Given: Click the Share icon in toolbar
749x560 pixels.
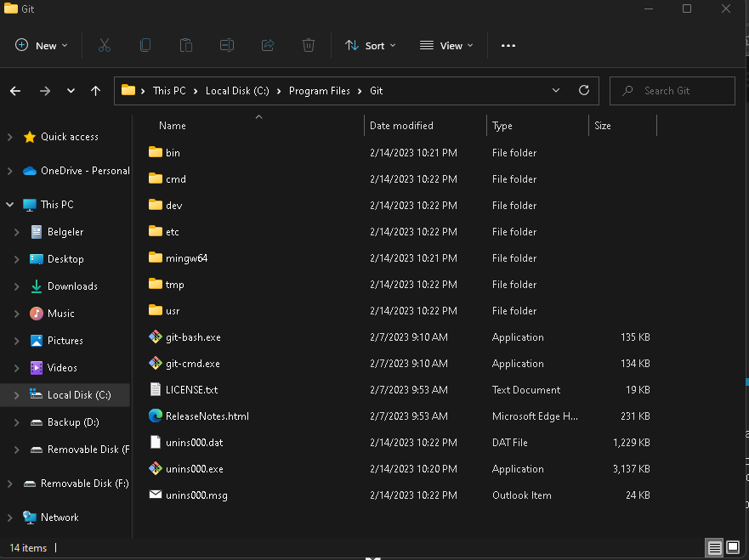Looking at the screenshot, I should pos(268,46).
